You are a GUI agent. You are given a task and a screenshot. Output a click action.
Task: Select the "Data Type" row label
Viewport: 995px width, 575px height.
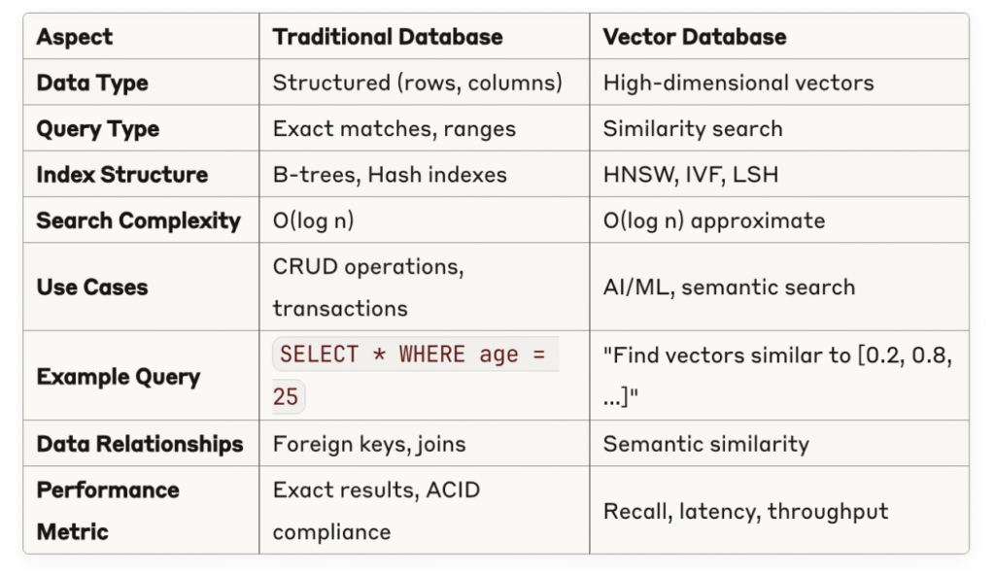(x=92, y=83)
